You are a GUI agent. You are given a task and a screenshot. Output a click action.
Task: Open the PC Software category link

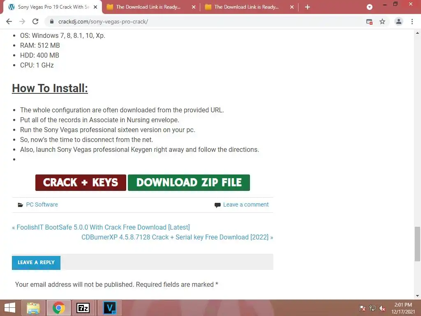tap(42, 204)
